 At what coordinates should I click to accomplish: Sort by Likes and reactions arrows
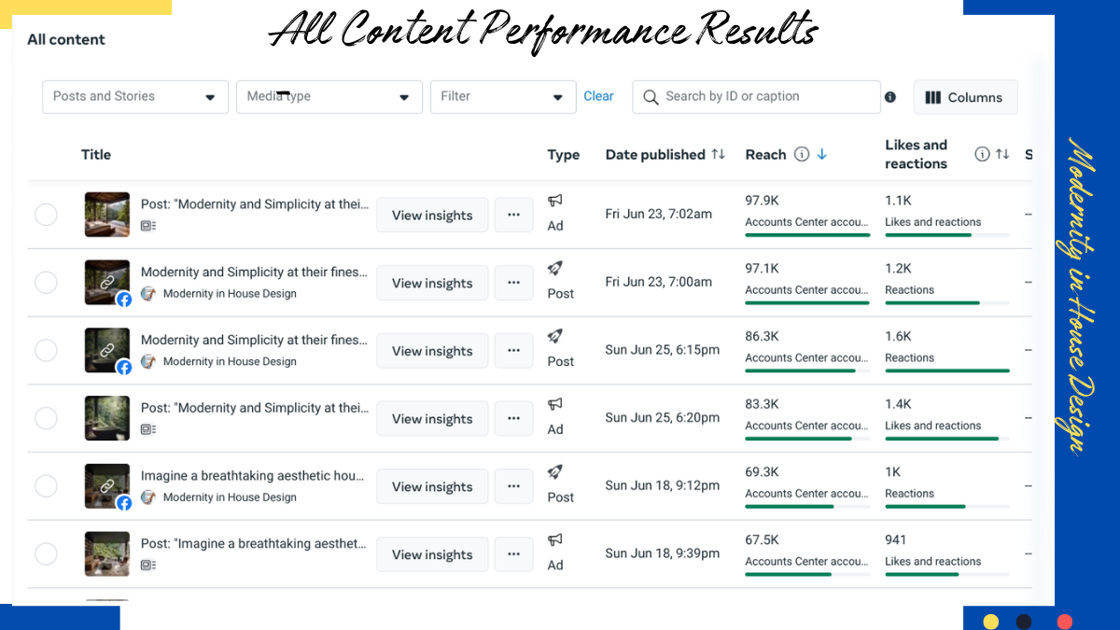pos(1002,155)
